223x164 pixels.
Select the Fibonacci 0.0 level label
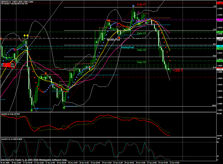pos(215,6)
